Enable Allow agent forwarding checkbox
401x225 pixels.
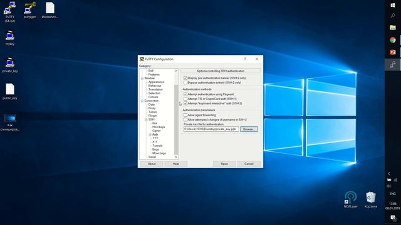185,115
